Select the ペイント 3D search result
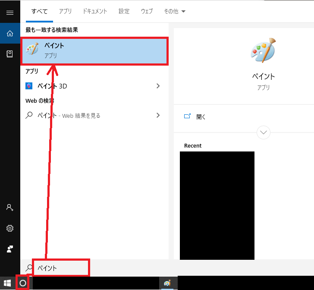Screen dimensions: 314x290 (x=94, y=86)
